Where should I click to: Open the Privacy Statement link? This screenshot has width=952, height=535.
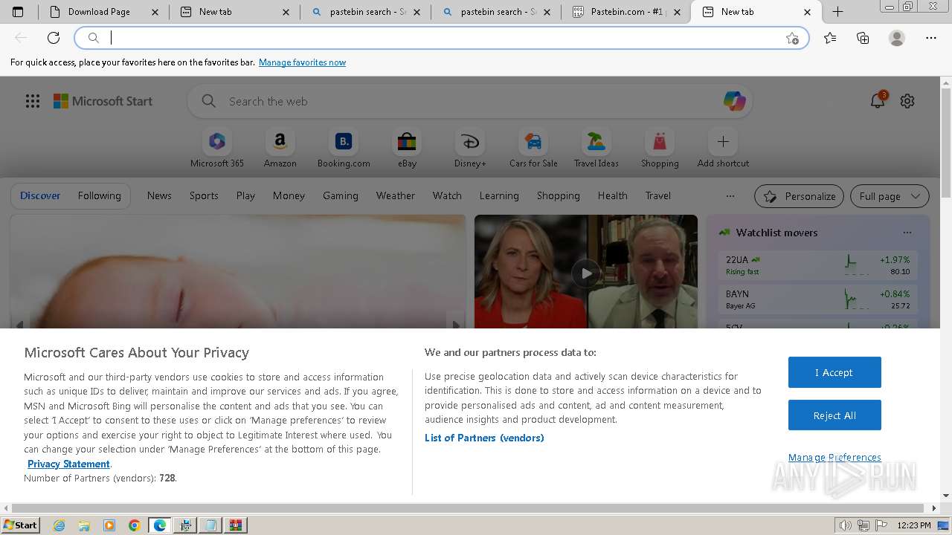coord(68,464)
